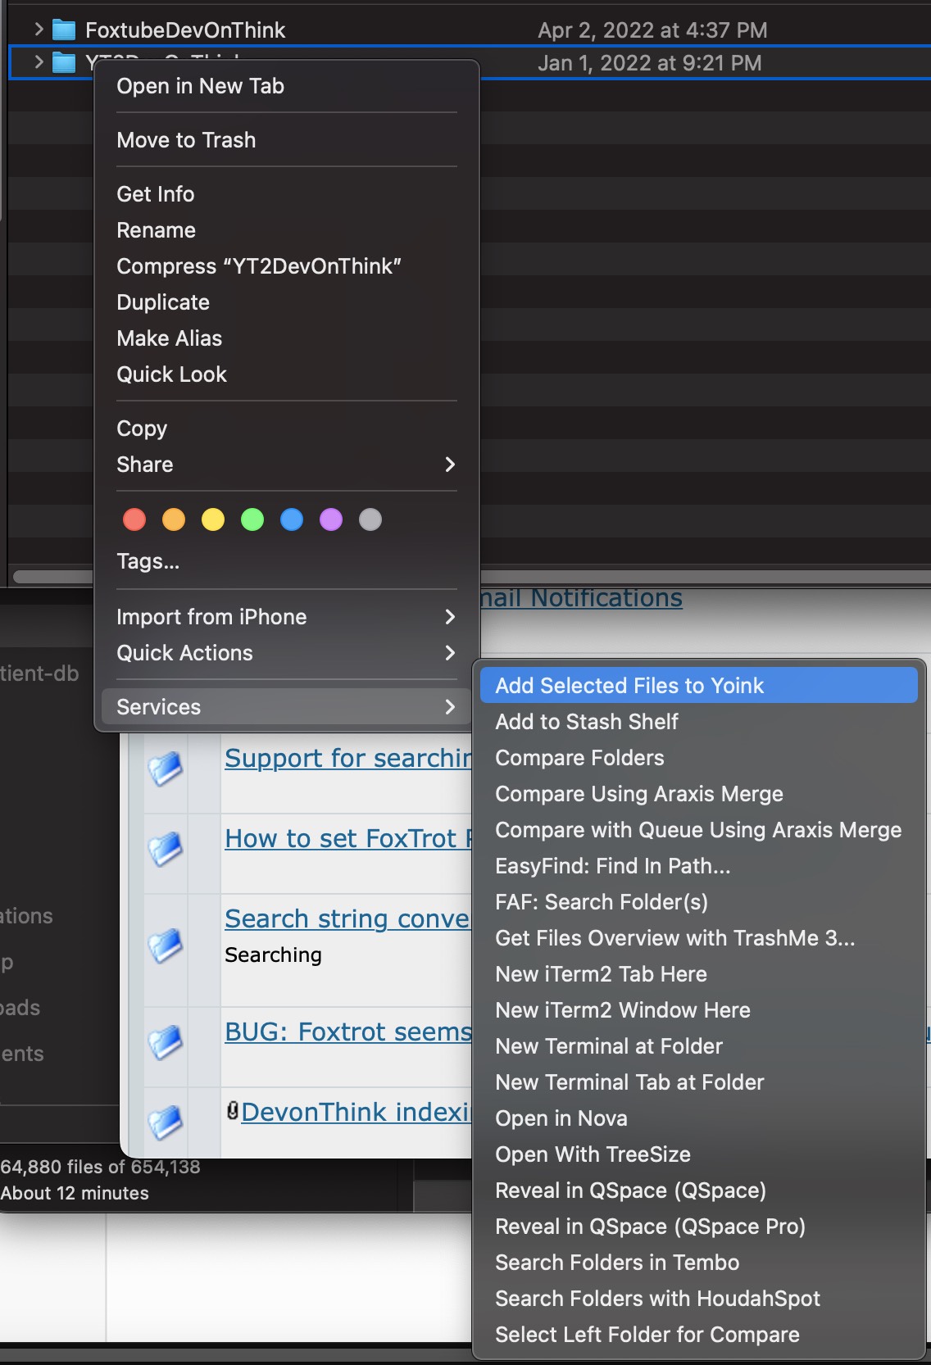931x1365 pixels.
Task: Choose New iTerm2 Tab Here
Action: [601, 974]
